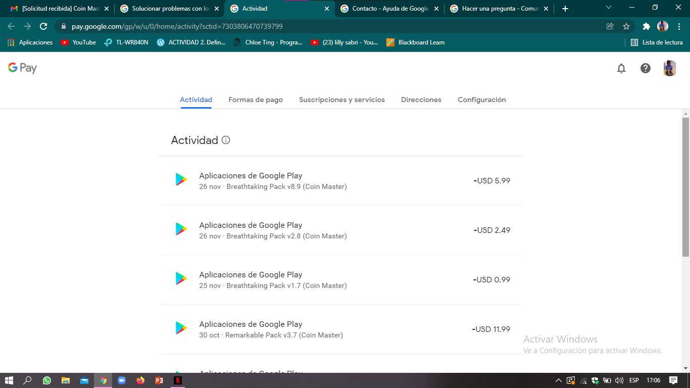Click the -USD 5.99 amount
The height and width of the screenshot is (388, 690).
[x=492, y=180]
